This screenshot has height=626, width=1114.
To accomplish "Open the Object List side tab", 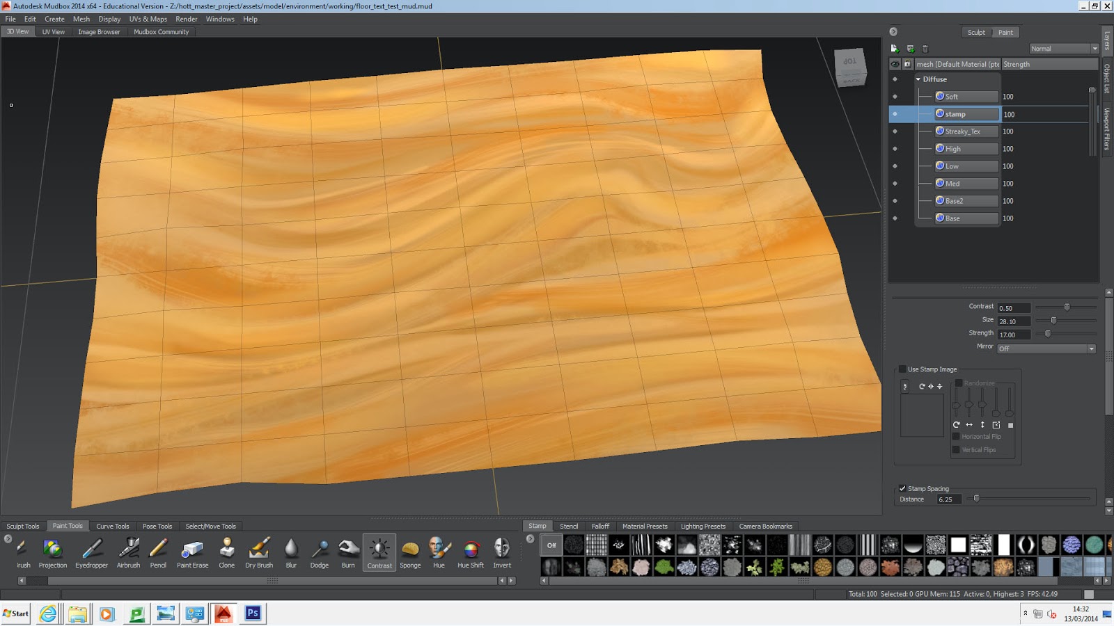I will (x=1107, y=79).
